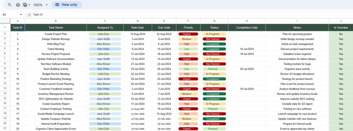The image size is (353, 131).
Task: Click task date 11-Aug-1997
Action: 138,109
